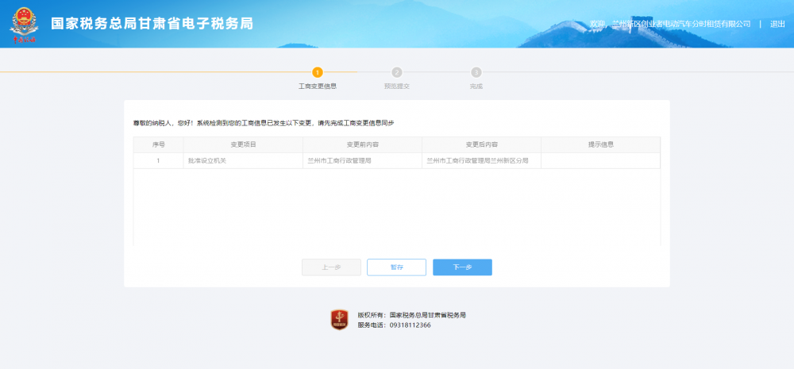Click 退出 to log out
Viewport: 794px width, 369px height.
[777, 24]
